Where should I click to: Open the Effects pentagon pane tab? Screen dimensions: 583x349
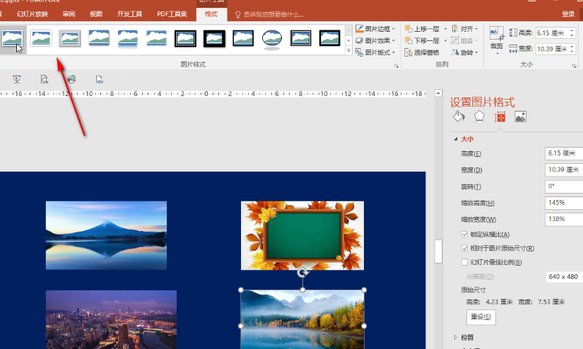479,117
